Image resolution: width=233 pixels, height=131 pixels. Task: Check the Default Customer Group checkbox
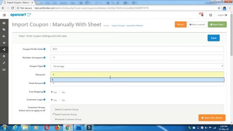(x=53, y=109)
